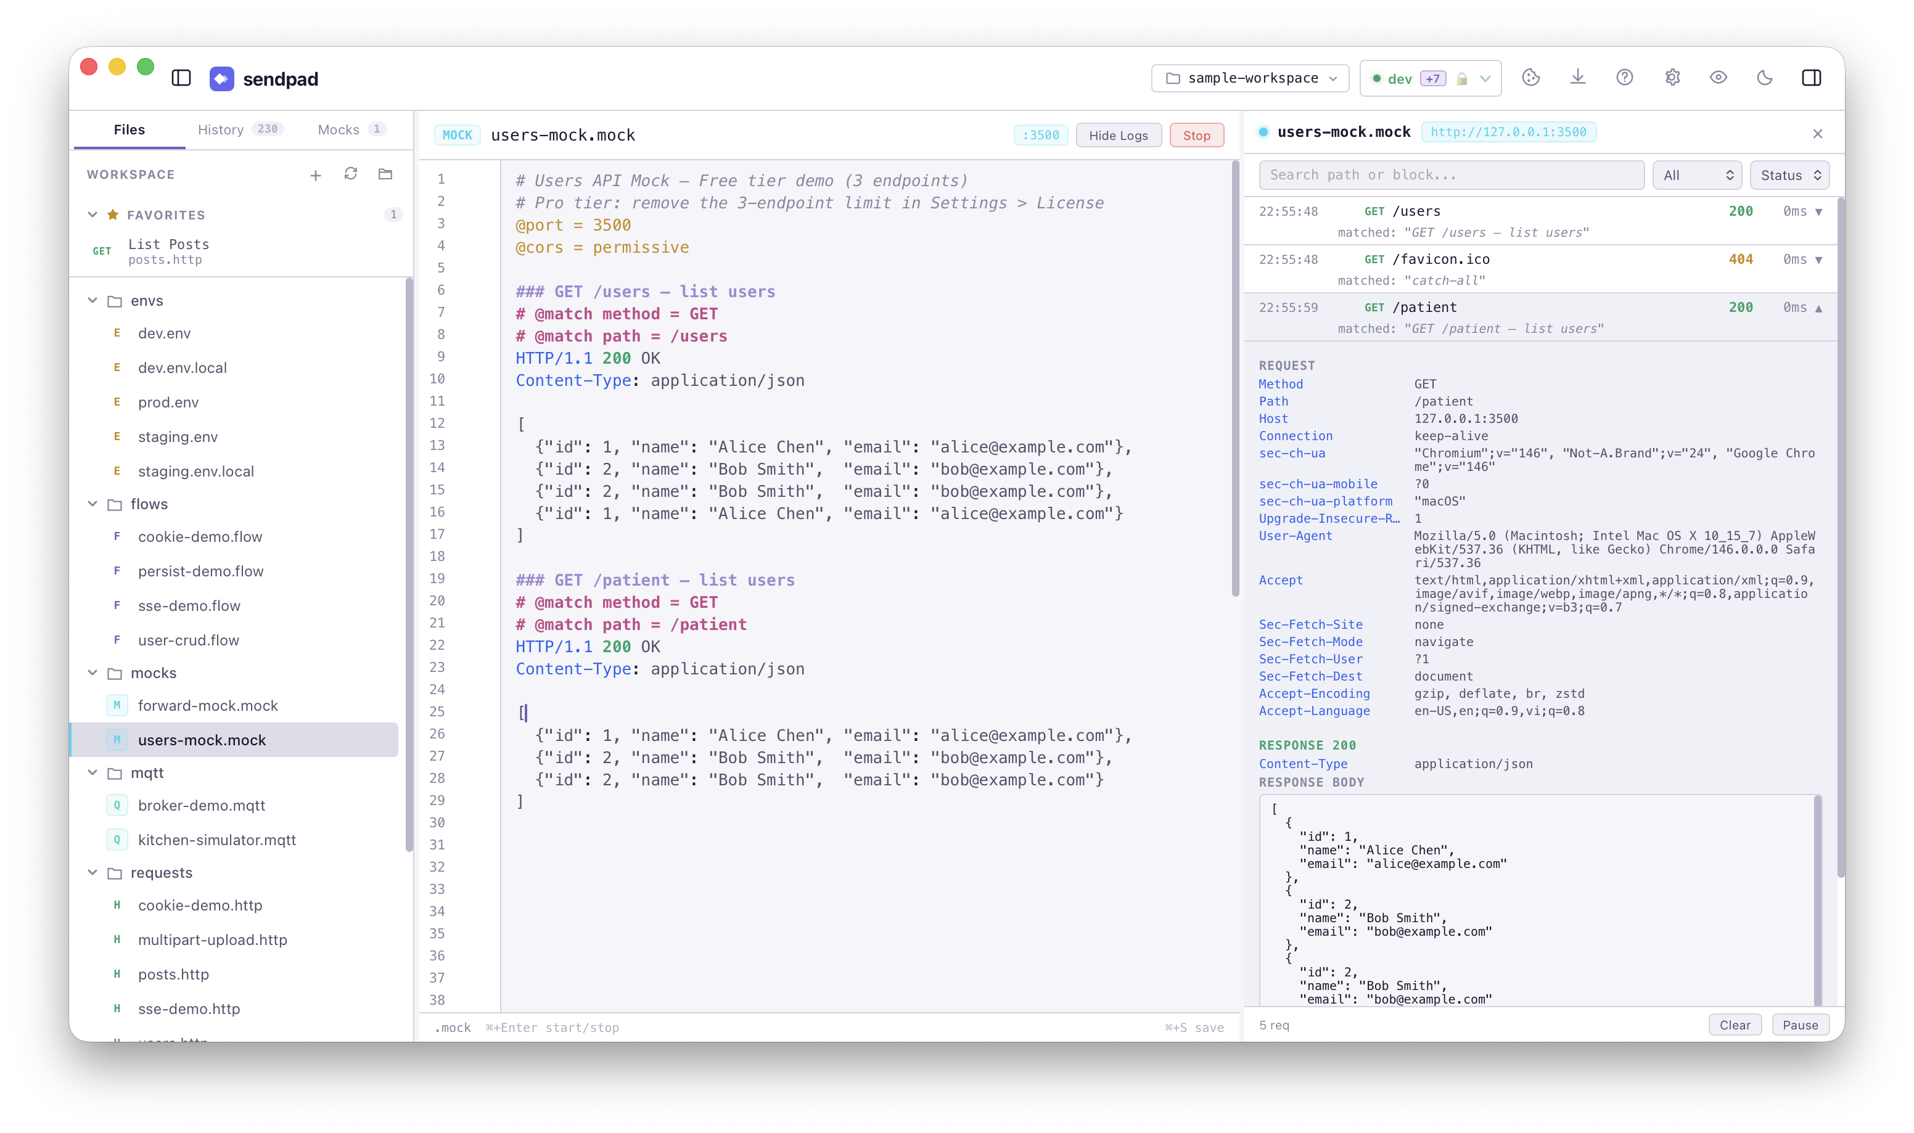Select users-mock.mock in file tree
The image size is (1914, 1133).
pyautogui.click(x=234, y=739)
